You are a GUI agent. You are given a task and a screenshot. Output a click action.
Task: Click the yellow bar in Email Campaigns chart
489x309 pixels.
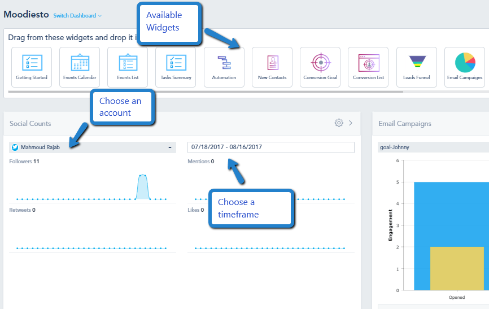457,268
